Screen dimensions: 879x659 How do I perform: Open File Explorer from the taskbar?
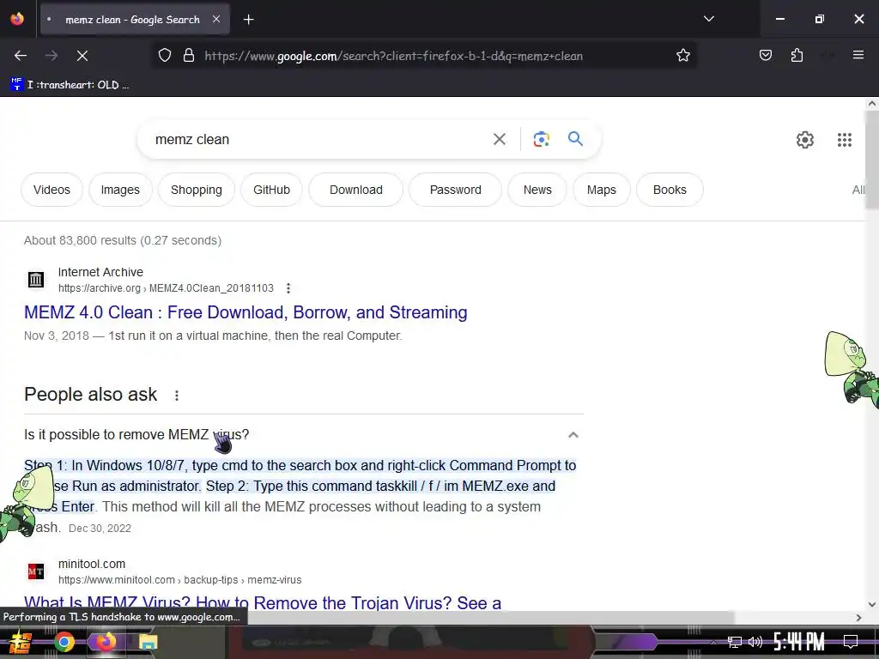pyautogui.click(x=148, y=642)
